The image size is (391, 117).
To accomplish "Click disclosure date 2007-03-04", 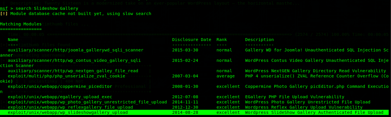I will [185, 76].
